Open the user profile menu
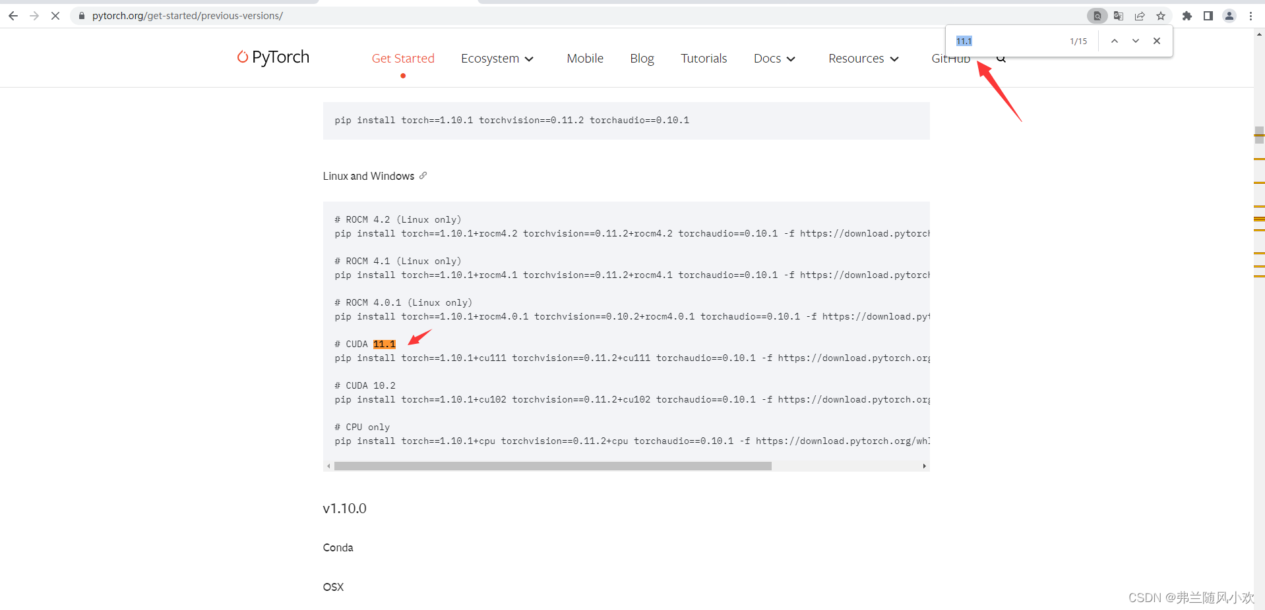1265x610 pixels. coord(1229,16)
